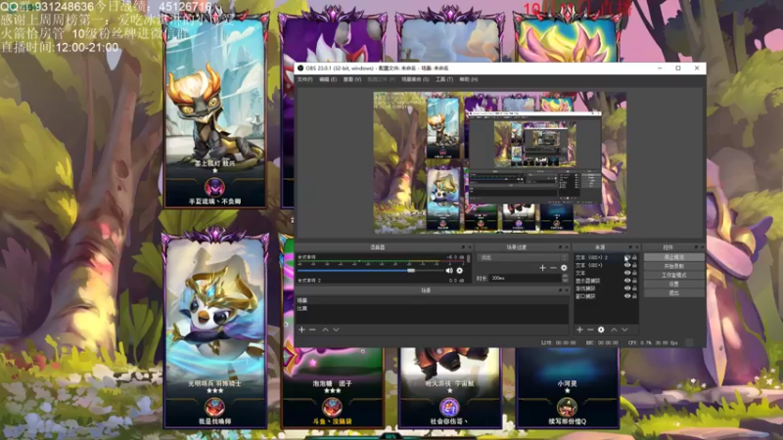Click the 停止推流 streaming button
This screenshot has width=783, height=440.
pos(673,257)
